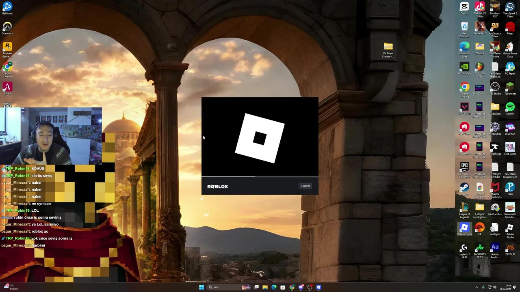Open TLauncher Minecraft shortcut

tap(510, 88)
